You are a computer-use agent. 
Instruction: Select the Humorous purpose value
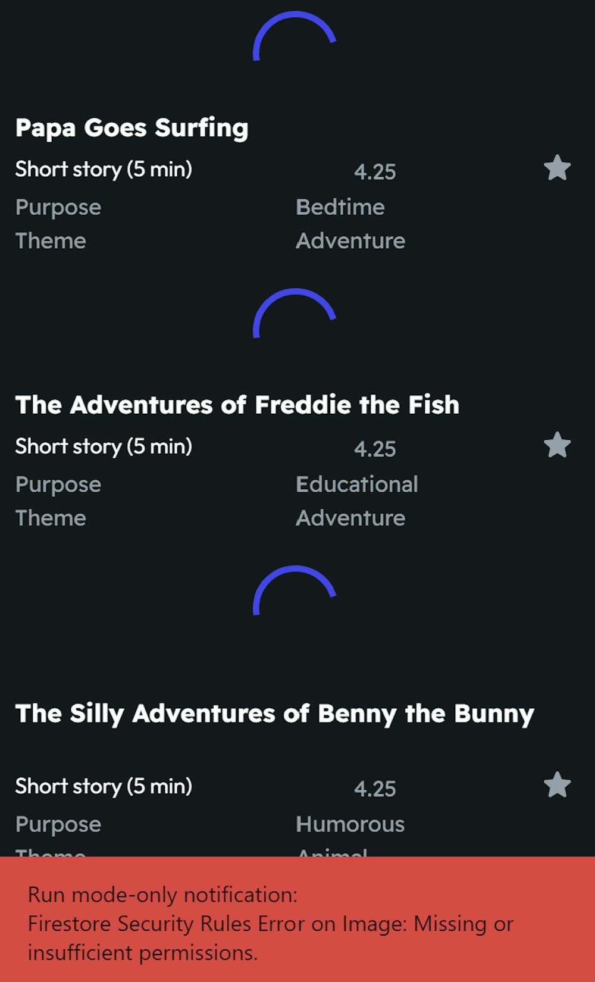click(x=350, y=824)
